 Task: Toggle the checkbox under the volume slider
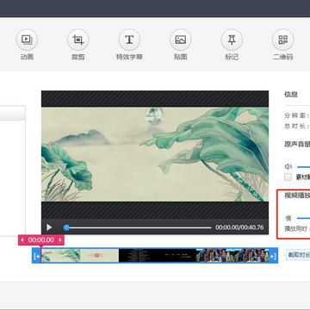(288, 177)
